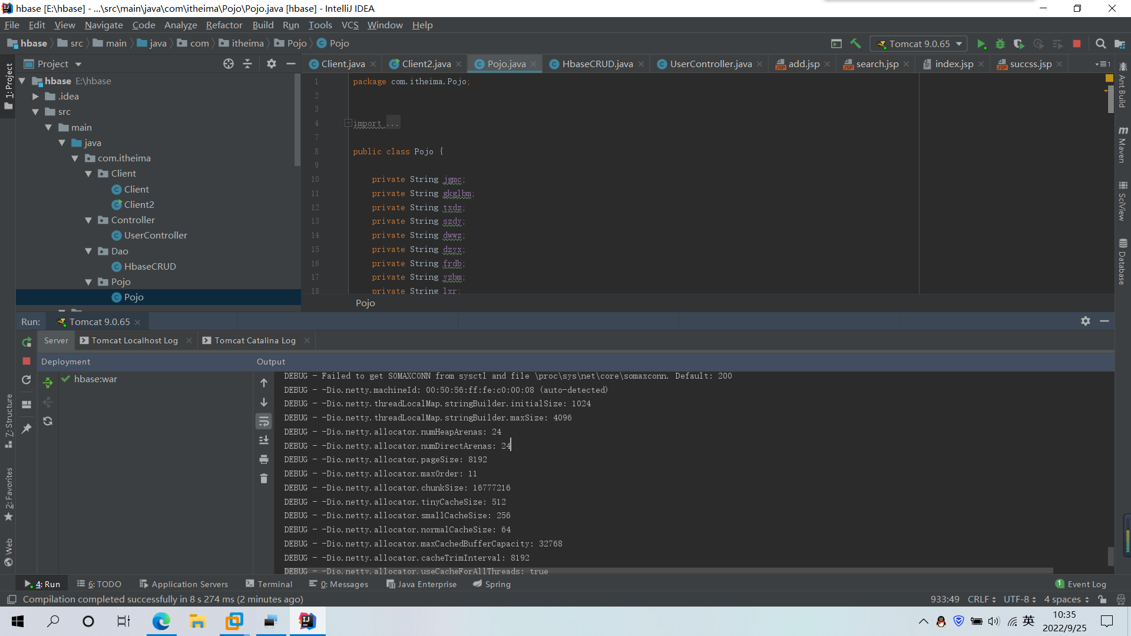
Task: Toggle soft-wrap in console output
Action: click(x=264, y=422)
